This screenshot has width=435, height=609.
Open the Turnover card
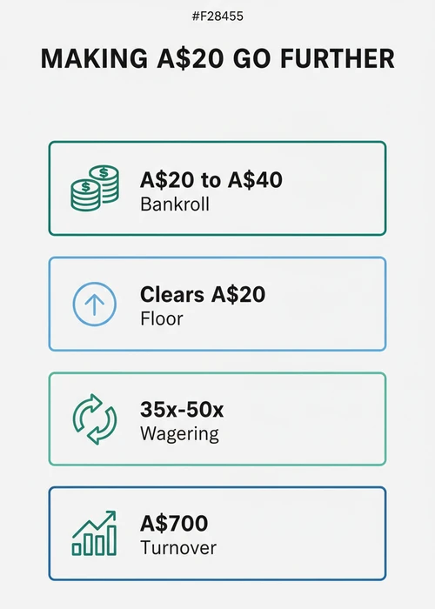[217, 533]
